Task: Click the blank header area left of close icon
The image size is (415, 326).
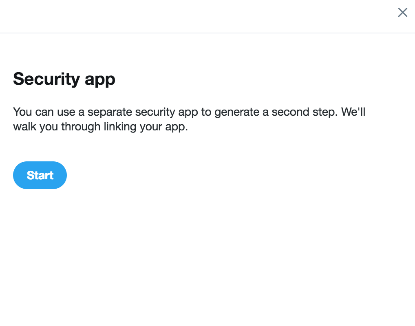Action: pos(196,15)
